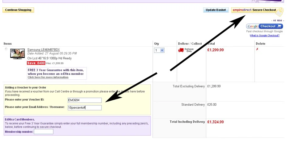
Task: Click the Google Checkout button
Action: point(264,26)
